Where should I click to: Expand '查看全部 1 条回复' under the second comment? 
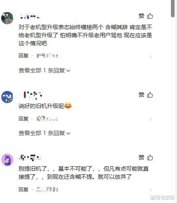[44, 133]
